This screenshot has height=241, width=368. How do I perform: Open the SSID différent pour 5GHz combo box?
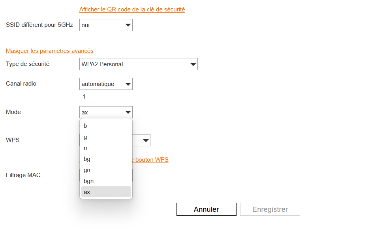coord(105,25)
